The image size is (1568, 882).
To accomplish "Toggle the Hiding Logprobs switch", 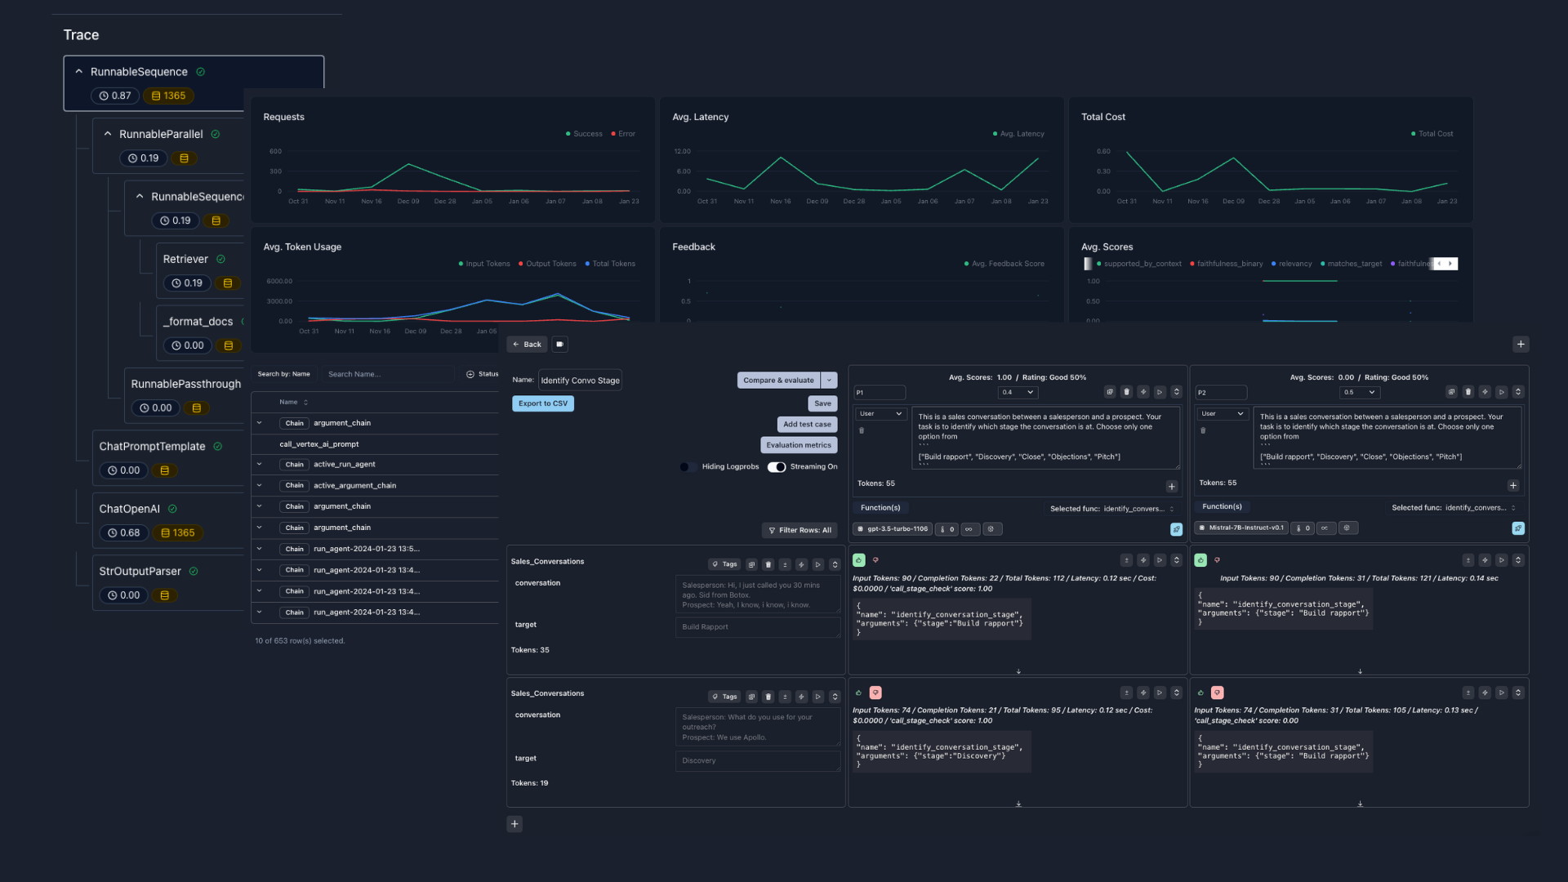I will [x=688, y=467].
